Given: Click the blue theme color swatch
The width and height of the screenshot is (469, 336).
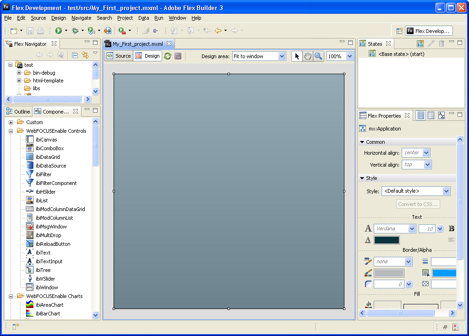Looking at the screenshot, I should click(444, 273).
